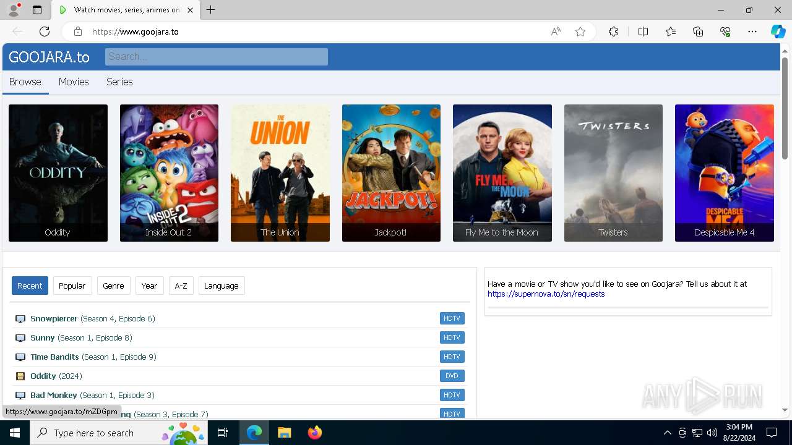Click the TV icon beside Bad Monkey

click(x=20, y=396)
